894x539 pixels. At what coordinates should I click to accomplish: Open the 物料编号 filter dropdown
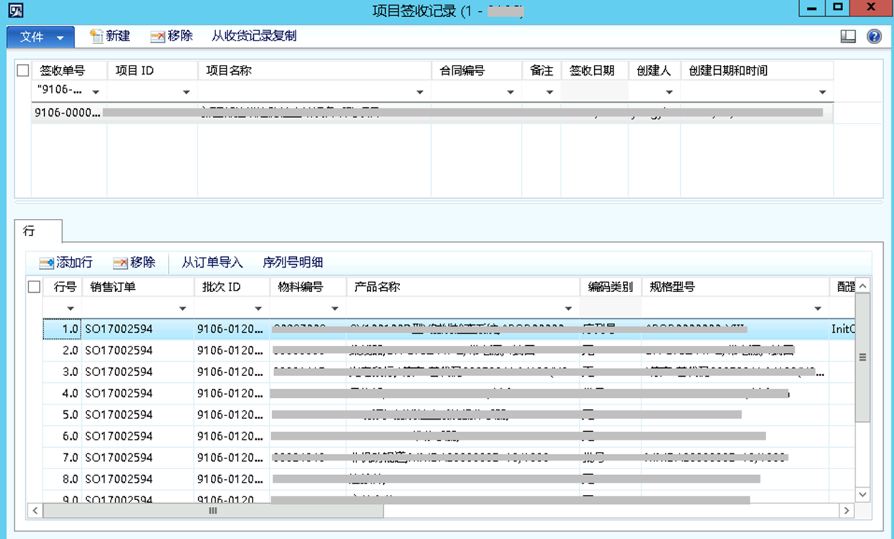pos(335,309)
